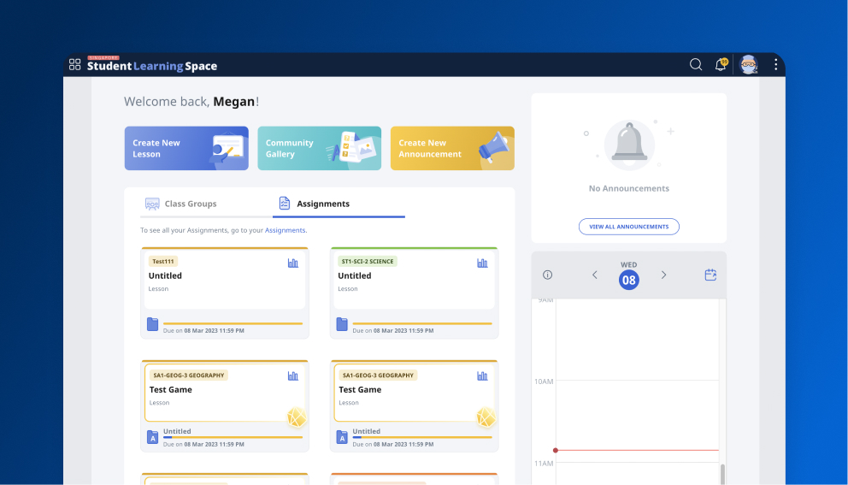Follow the Assignments hyperlink in the hint text

click(285, 231)
